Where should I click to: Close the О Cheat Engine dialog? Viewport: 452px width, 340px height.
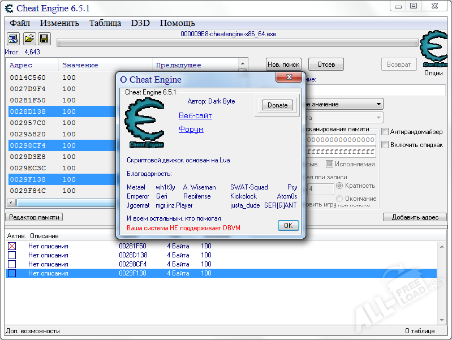290,79
